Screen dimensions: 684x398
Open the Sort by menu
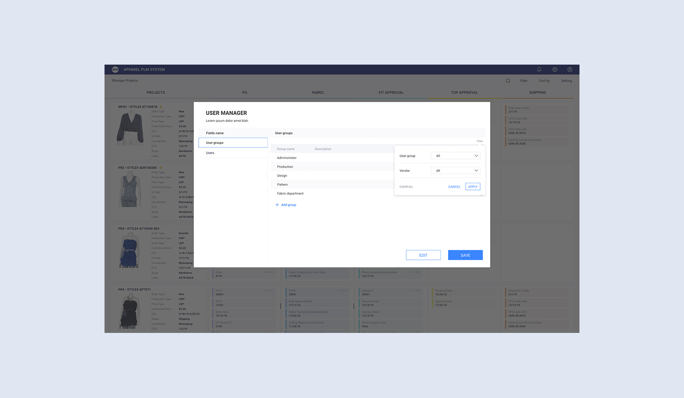(x=544, y=81)
